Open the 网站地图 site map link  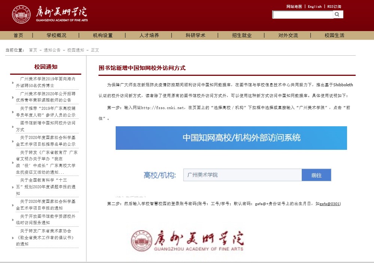[294, 6]
